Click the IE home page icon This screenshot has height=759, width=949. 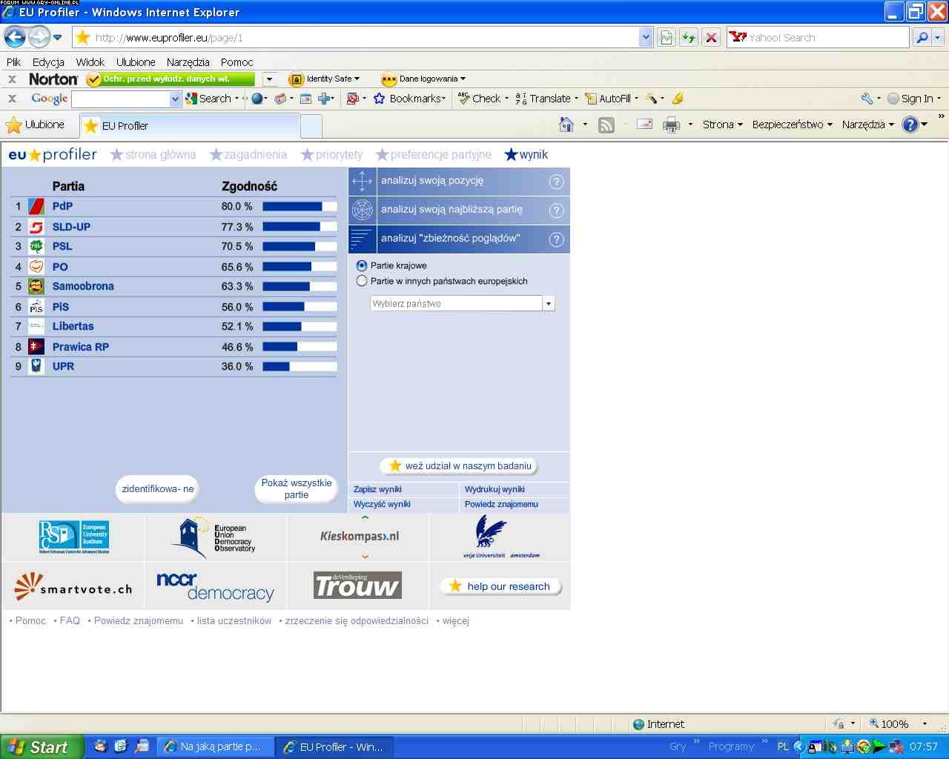point(566,125)
